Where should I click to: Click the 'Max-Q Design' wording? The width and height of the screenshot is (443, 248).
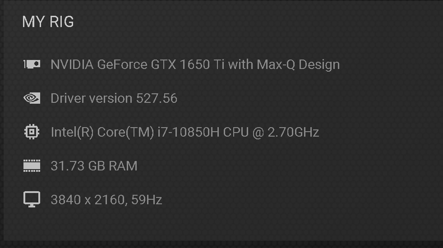pos(298,64)
